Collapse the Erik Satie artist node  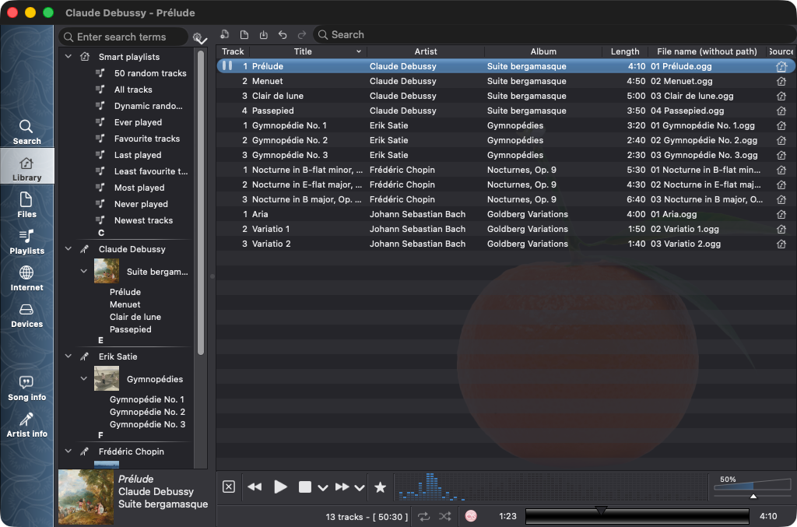tap(68, 356)
